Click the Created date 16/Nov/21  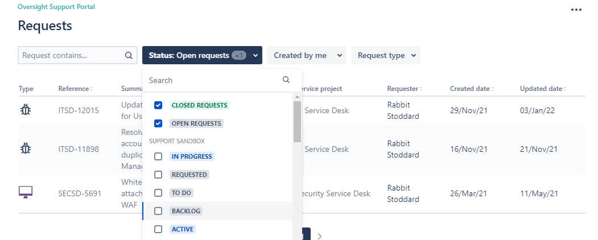(x=469, y=149)
